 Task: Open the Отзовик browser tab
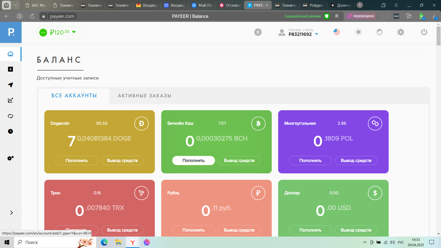230,6
